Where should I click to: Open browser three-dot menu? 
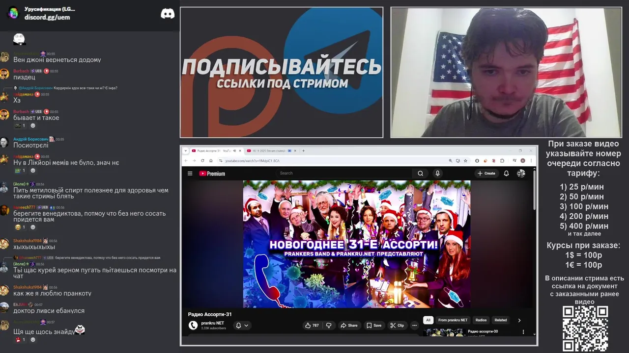tap(531, 160)
